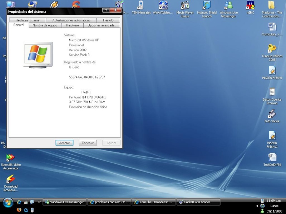The height and width of the screenshot is (214, 286).
Task: Go to the Nombre de equipo tab
Action: (x=45, y=25)
